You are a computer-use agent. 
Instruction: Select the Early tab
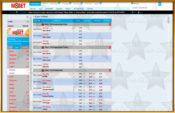pyautogui.click(x=10, y=47)
